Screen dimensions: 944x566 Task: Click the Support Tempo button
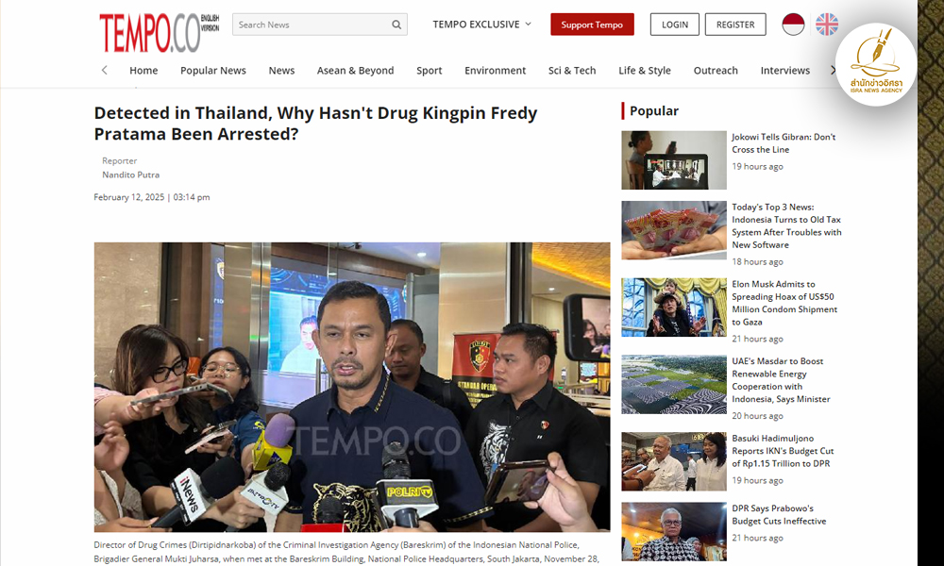(x=592, y=25)
